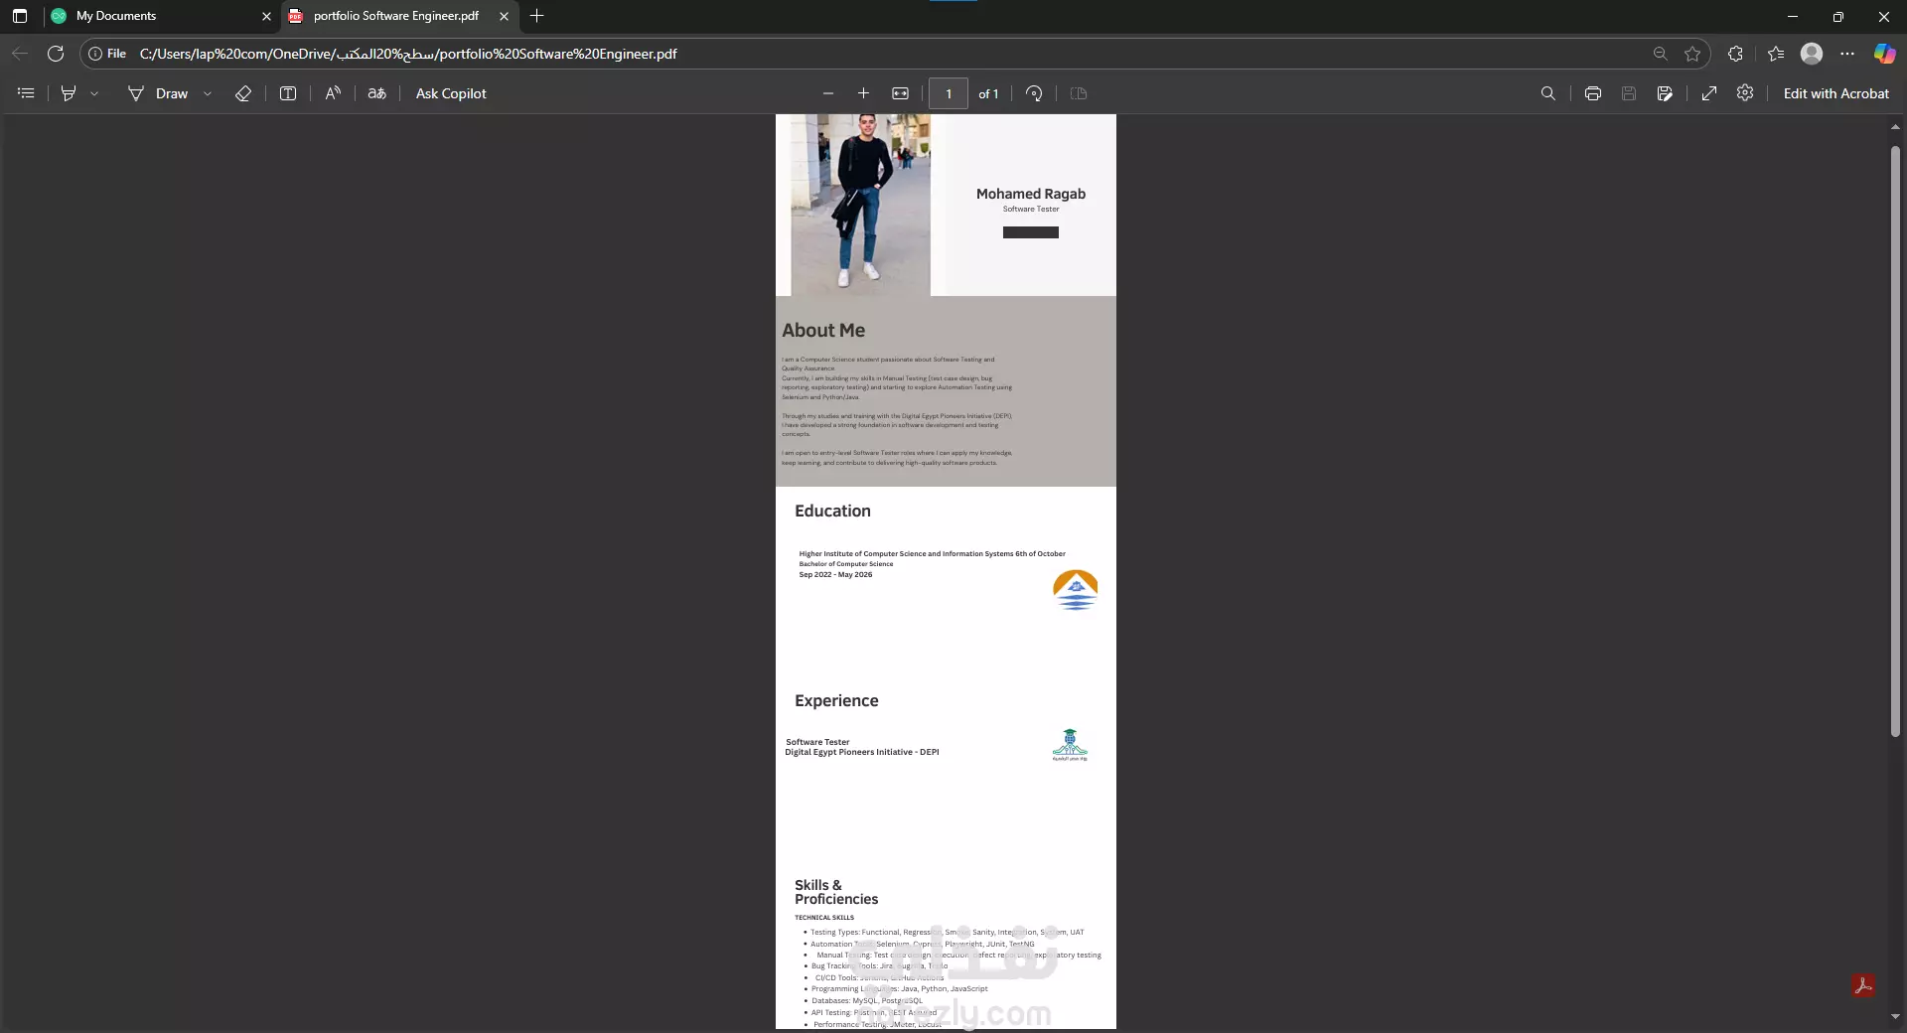The height and width of the screenshot is (1033, 1907).
Task: Minimize the browser window
Action: (1793, 16)
